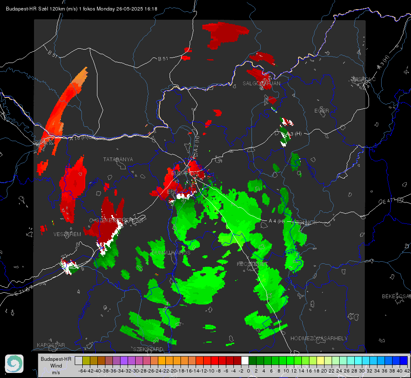Image resolution: width=411 pixels, height=378 pixels.
Task: Click the '42' value at the legend end
Action: pos(407,371)
